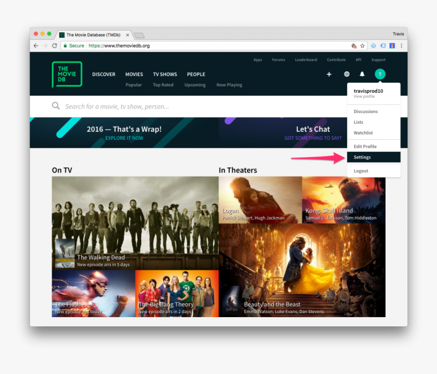This screenshot has height=374, width=437.
Task: Open the Logan movie tile
Action: (x=260, y=200)
